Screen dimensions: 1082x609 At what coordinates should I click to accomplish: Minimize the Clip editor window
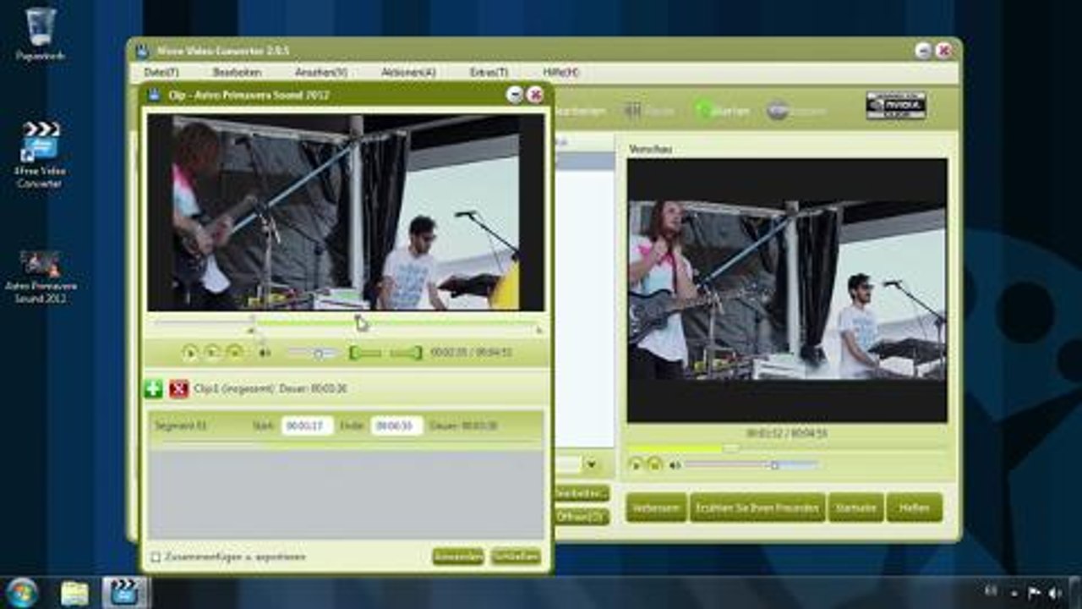pyautogui.click(x=515, y=96)
